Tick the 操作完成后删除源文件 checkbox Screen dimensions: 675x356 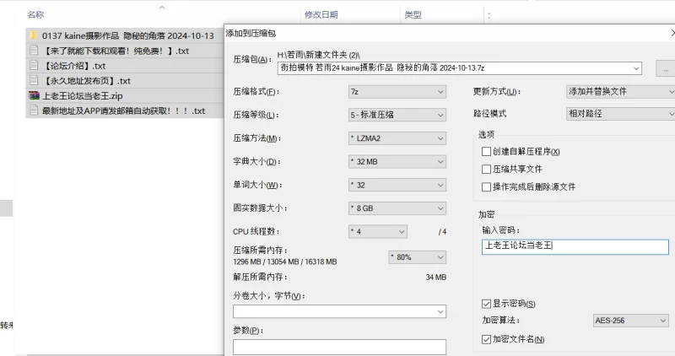coord(486,186)
